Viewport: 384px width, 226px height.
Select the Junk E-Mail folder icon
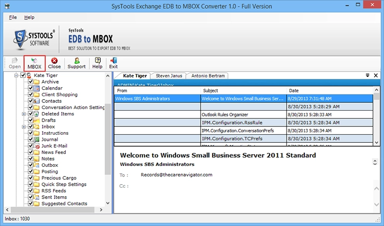coord(36,146)
